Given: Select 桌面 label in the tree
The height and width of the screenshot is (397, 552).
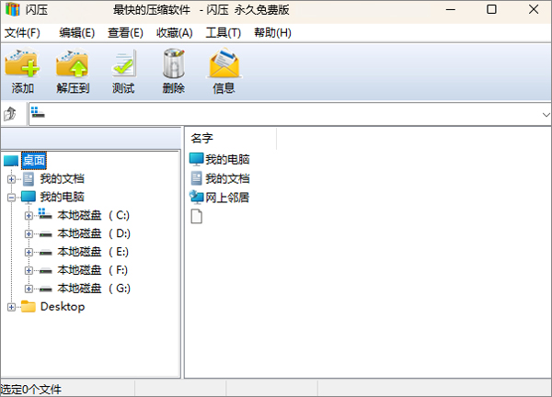Looking at the screenshot, I should pyautogui.click(x=34, y=161).
